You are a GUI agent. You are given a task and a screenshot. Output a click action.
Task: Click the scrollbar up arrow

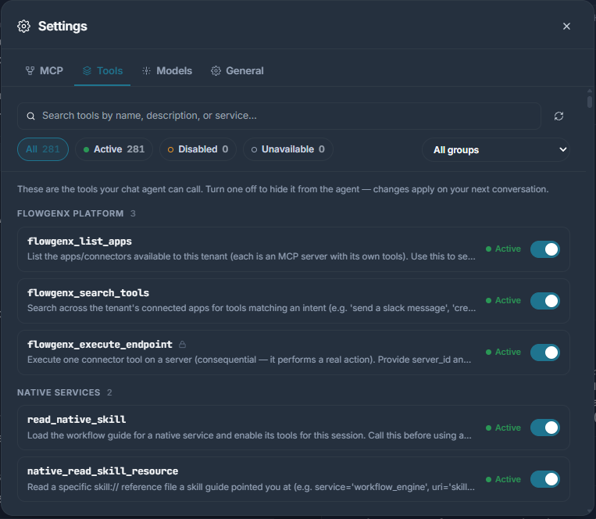coord(590,91)
